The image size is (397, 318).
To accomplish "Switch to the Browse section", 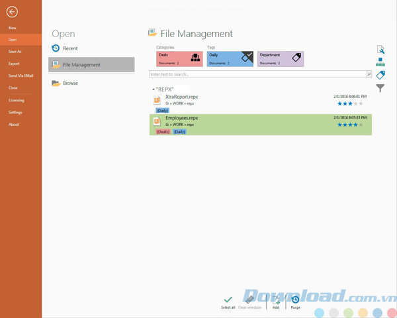I will [x=69, y=83].
